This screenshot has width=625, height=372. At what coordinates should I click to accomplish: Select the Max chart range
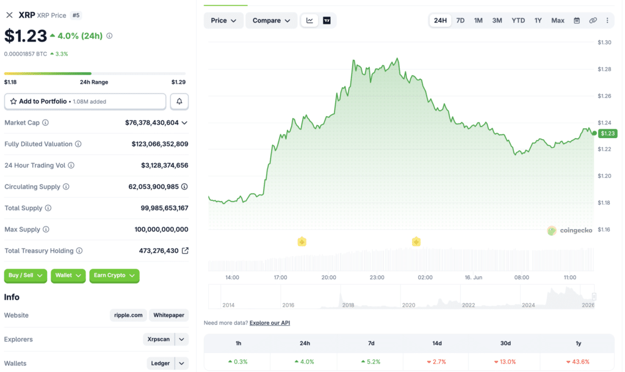558,20
